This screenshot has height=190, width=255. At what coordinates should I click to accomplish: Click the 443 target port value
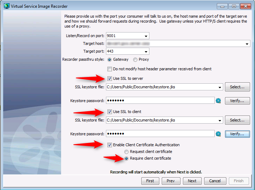[x=110, y=52]
